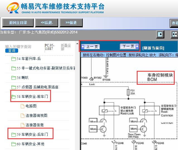Go back with <<后退 button
178x150 pixels.
[x=47, y=23]
